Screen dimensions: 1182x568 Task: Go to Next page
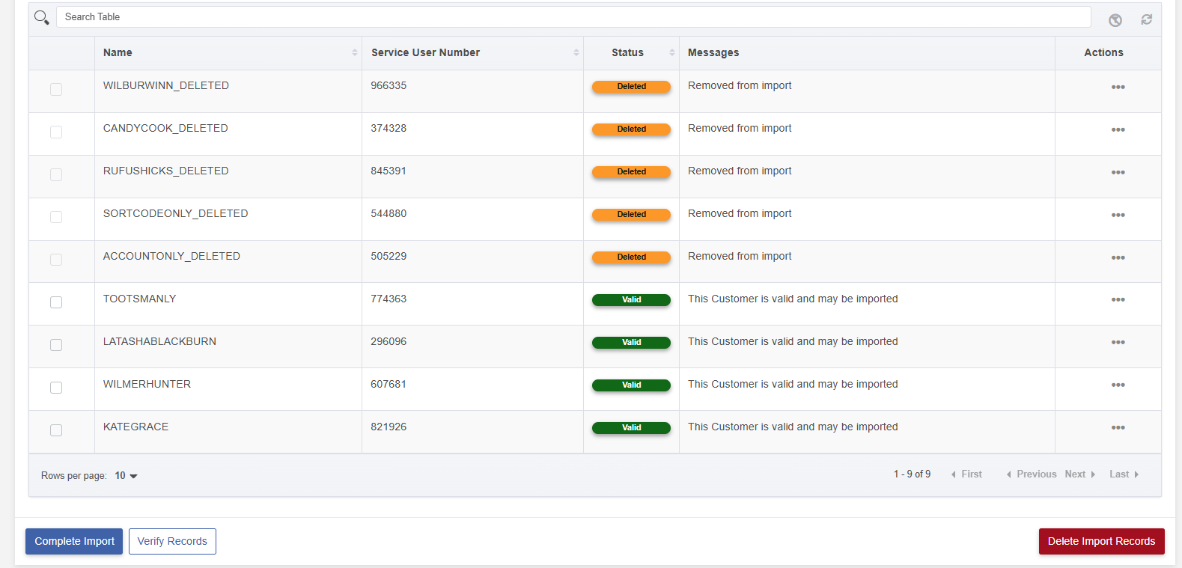click(x=1080, y=474)
